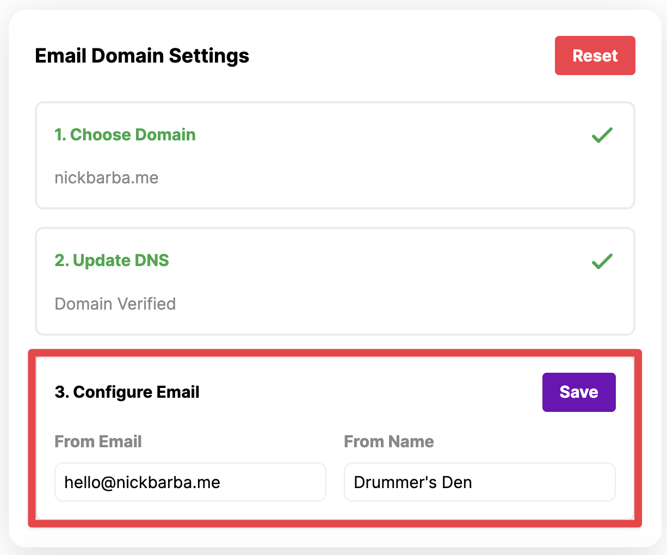Select the 3. Configure Email heading
Image resolution: width=667 pixels, height=555 pixels.
(x=127, y=392)
